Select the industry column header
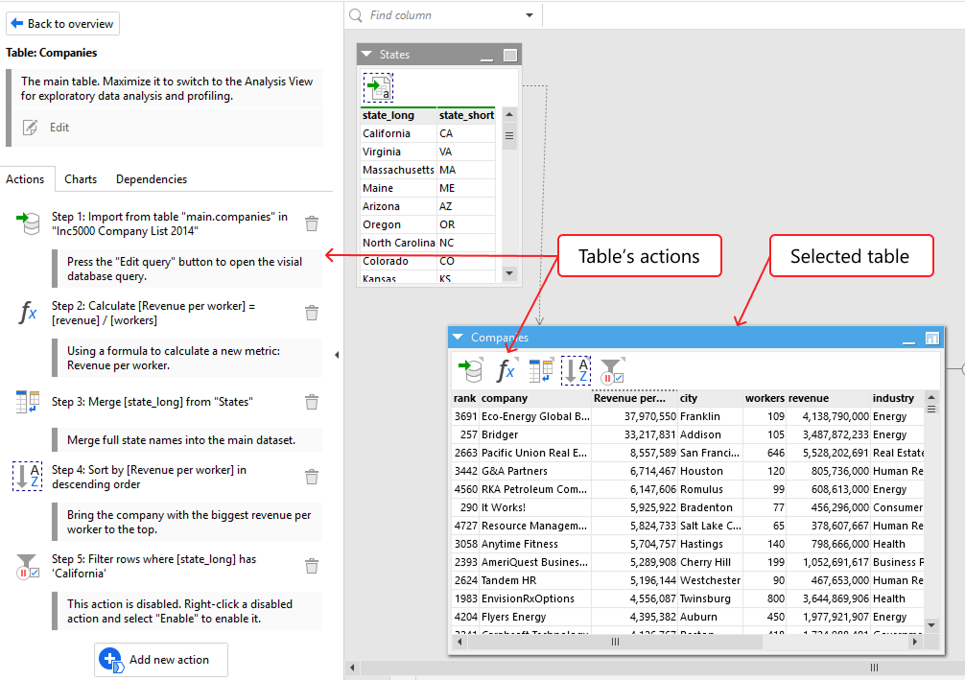This screenshot has height=680, width=965. [x=898, y=398]
